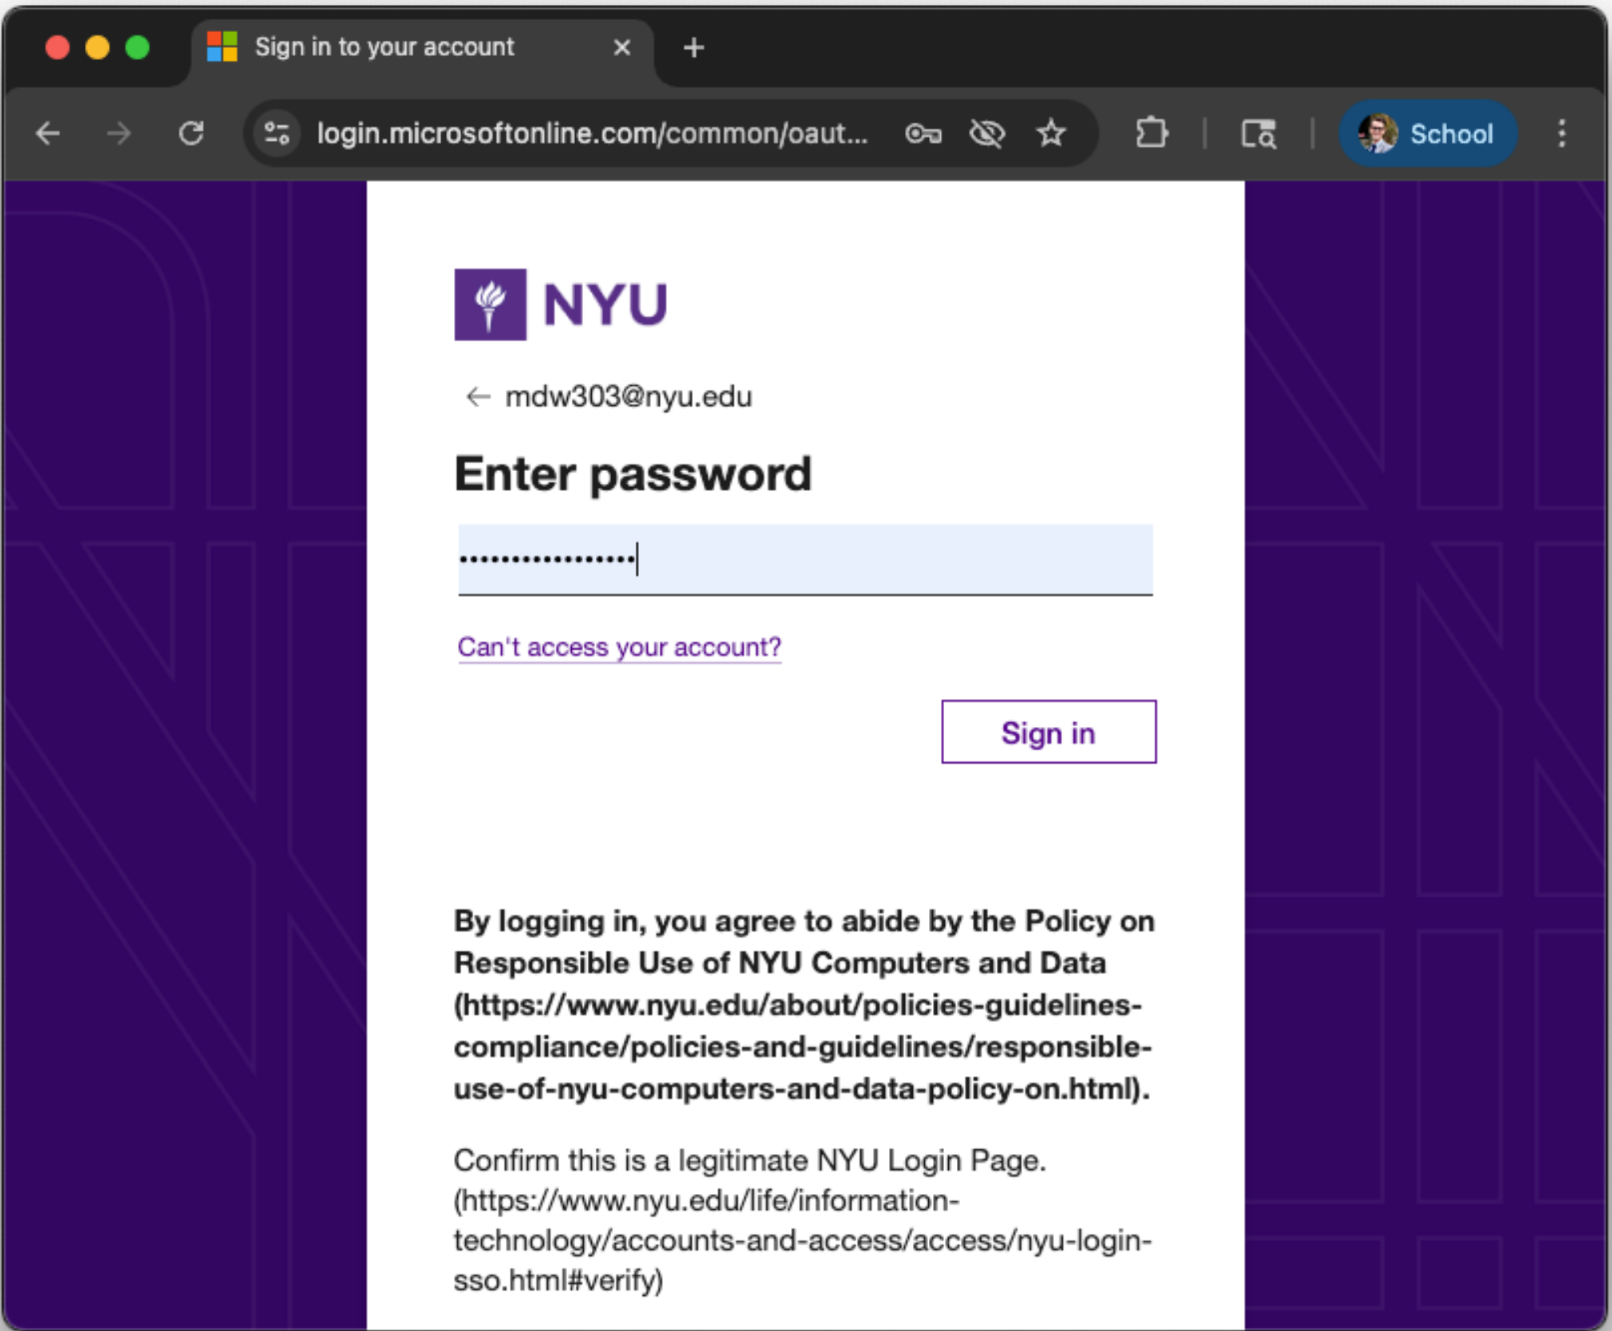Click the crossed-out eye icon in address bar

coord(987,133)
